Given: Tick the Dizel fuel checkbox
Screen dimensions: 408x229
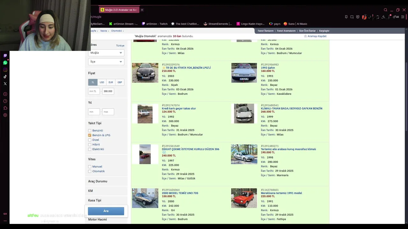Looking at the screenshot, I should 90,140.
